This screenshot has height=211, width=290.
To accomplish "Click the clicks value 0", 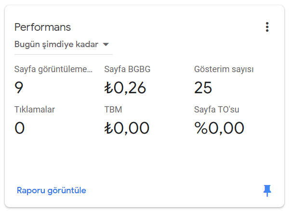I will [19, 128].
